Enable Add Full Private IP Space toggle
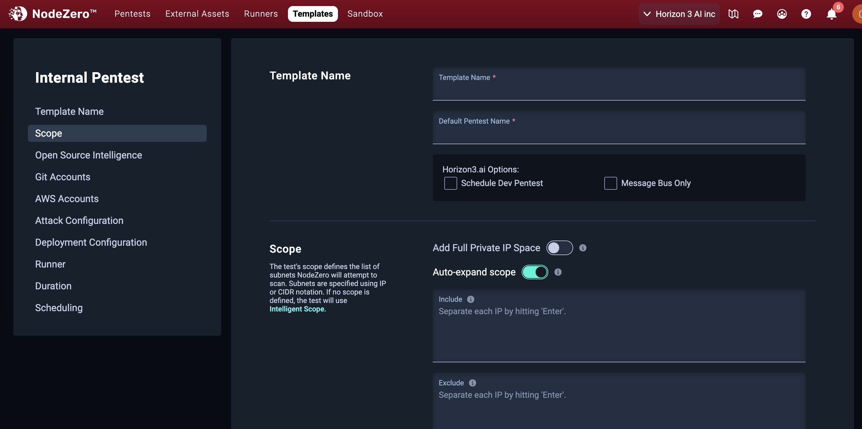The width and height of the screenshot is (862, 429). (560, 248)
